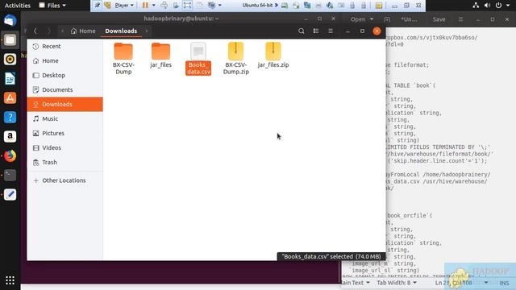Image resolution: width=516 pixels, height=290 pixels.
Task: Click the volume icon in system tray
Action: click(x=487, y=6)
